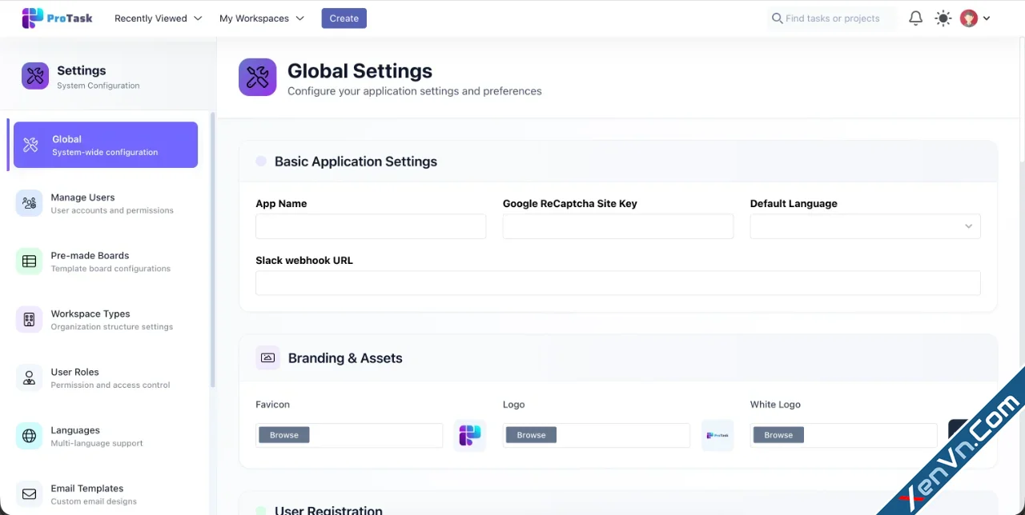Open the notifications bell icon
1025x515 pixels.
coord(915,18)
